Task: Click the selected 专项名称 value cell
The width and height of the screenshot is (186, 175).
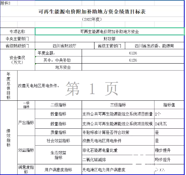Action: click(x=109, y=32)
